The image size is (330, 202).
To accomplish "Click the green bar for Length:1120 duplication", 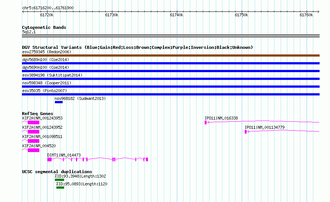I will click(x=60, y=188).
